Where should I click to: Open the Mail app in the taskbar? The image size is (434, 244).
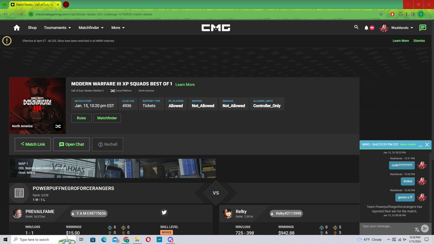tap(115, 240)
